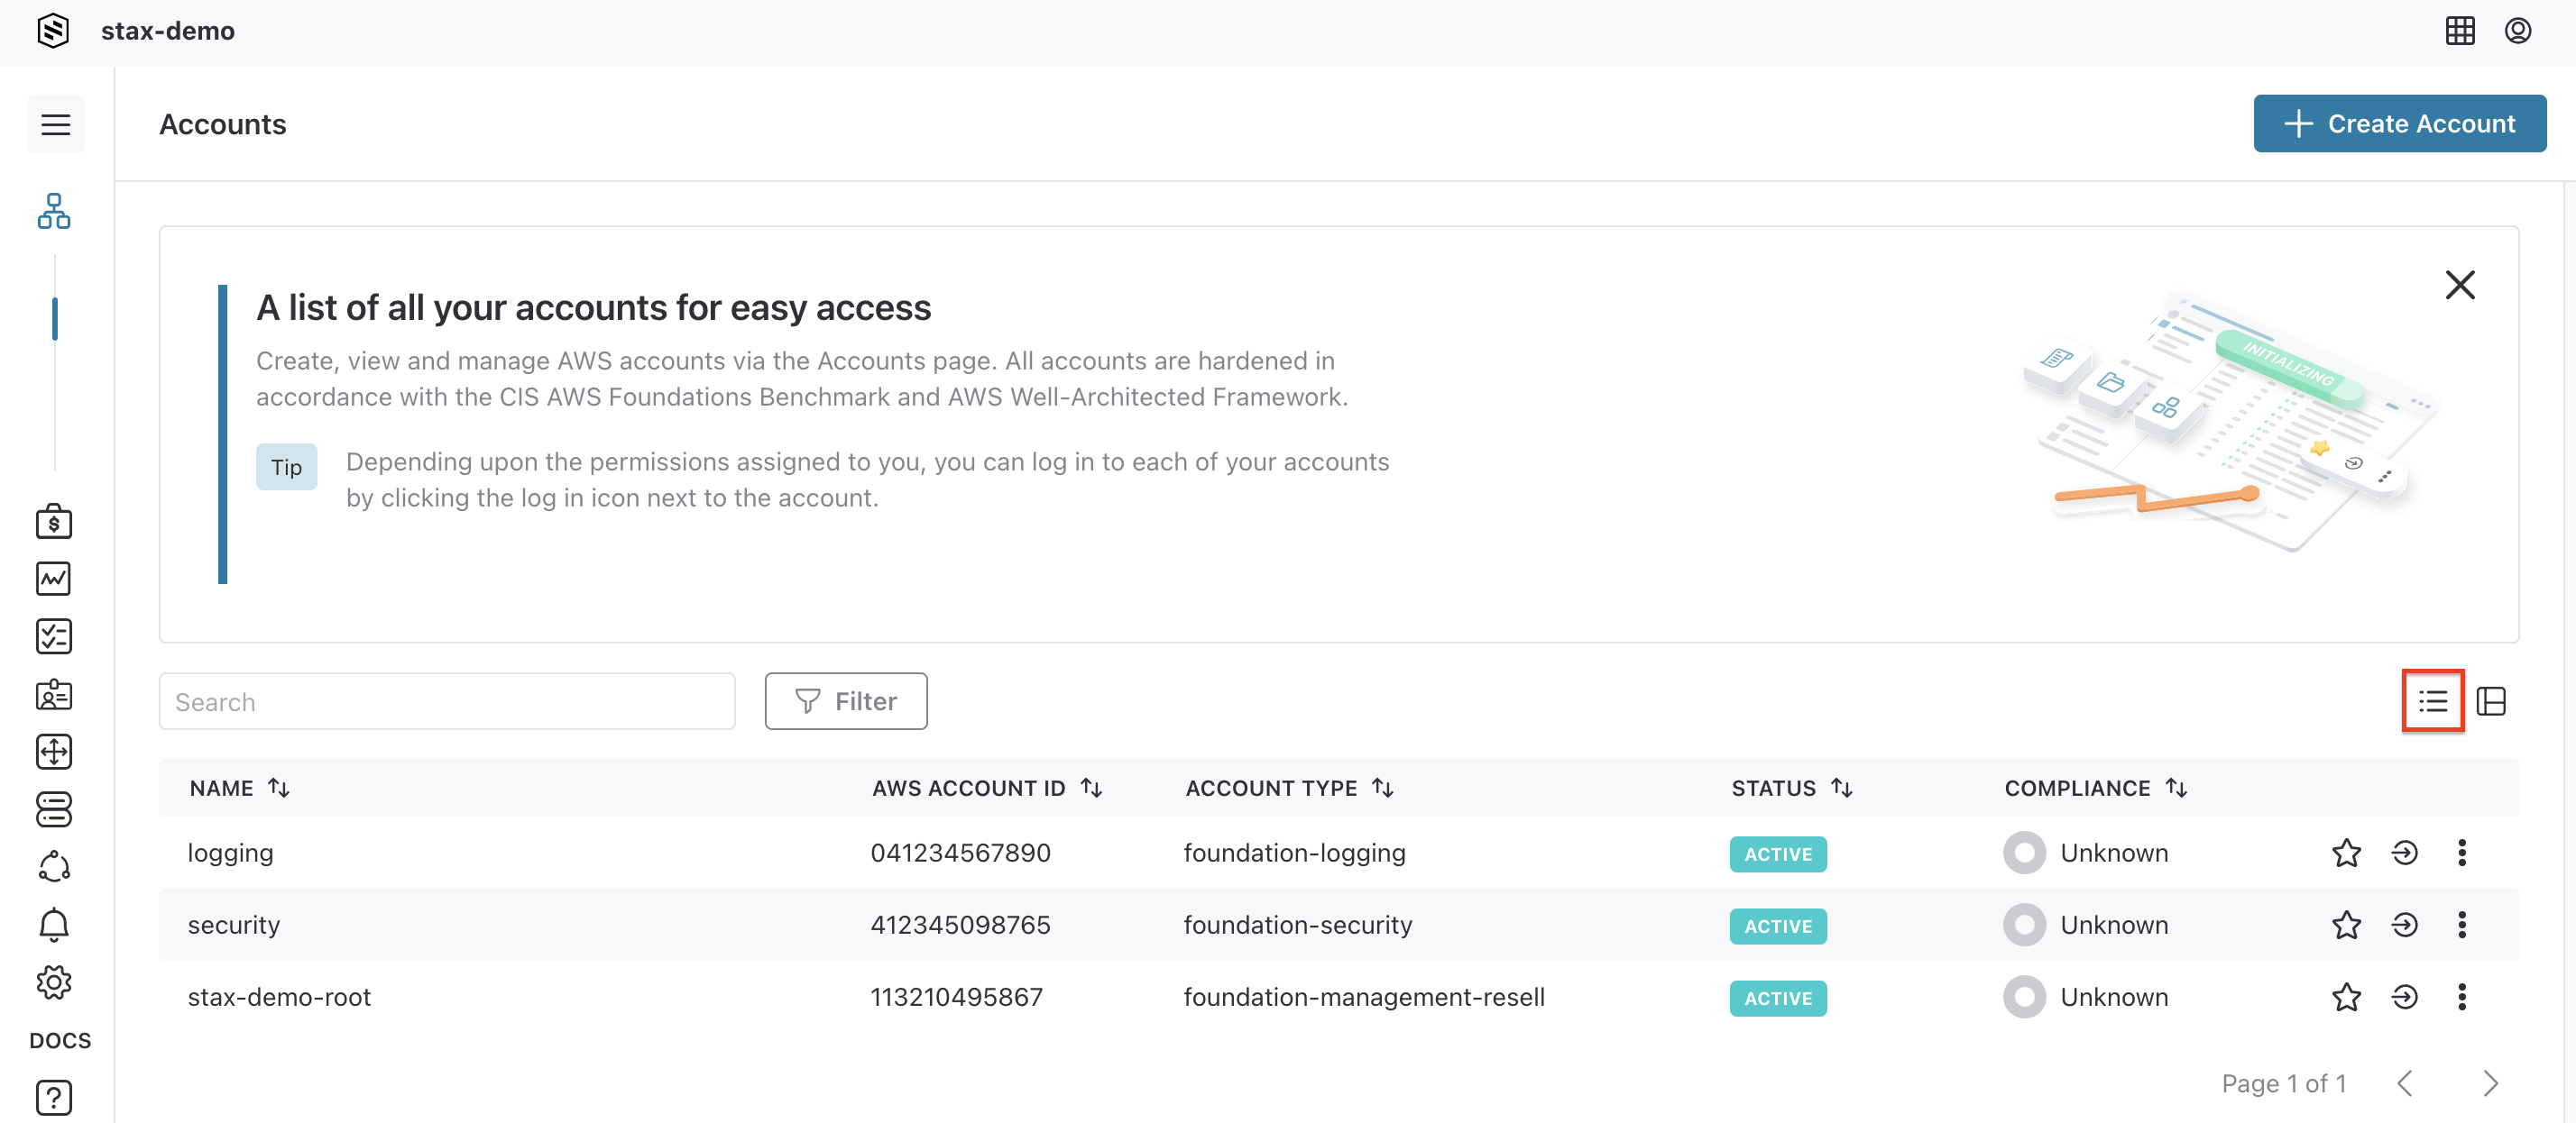Toggle compliance status for logging account

(x=2026, y=852)
